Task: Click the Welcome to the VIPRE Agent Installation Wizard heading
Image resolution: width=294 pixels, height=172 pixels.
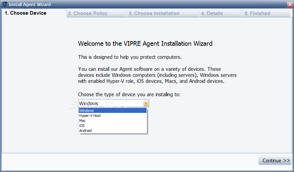Action: tap(145, 43)
